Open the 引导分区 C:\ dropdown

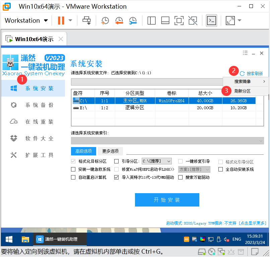pos(156,161)
